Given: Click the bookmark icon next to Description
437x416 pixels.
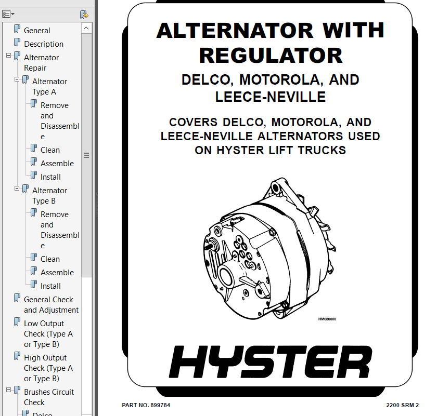Looking at the screenshot, I should coord(17,42).
